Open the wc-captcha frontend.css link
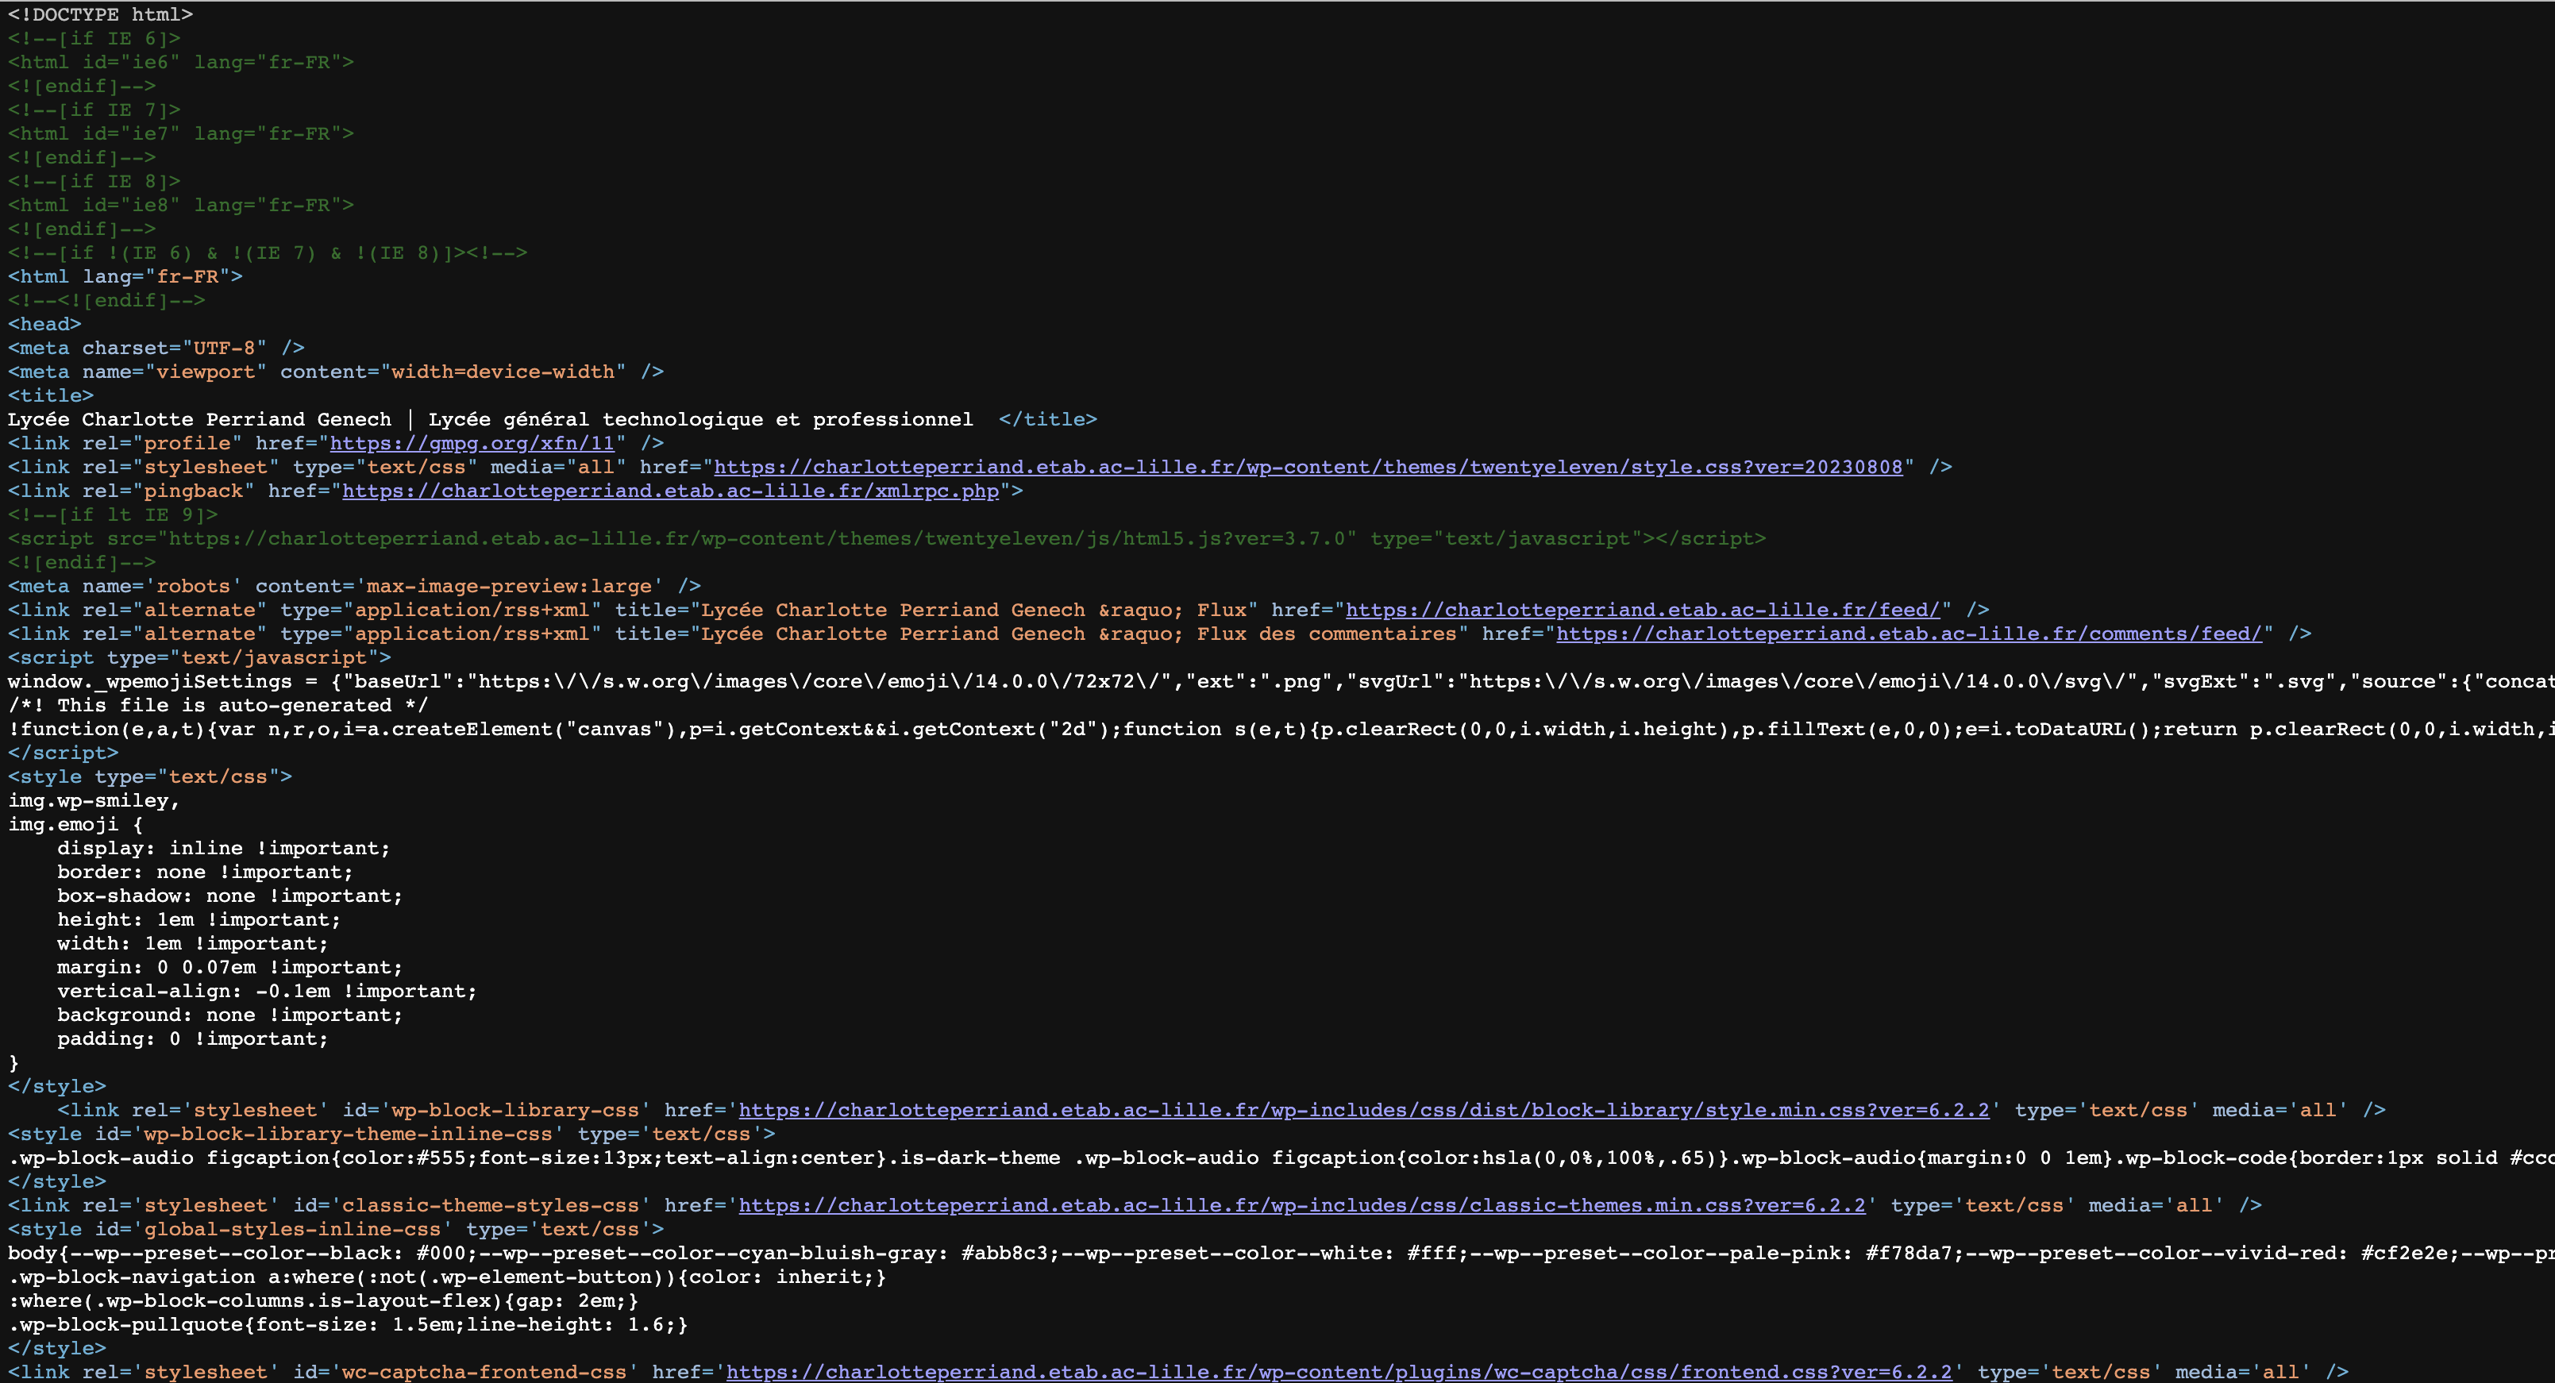 (x=1338, y=1372)
